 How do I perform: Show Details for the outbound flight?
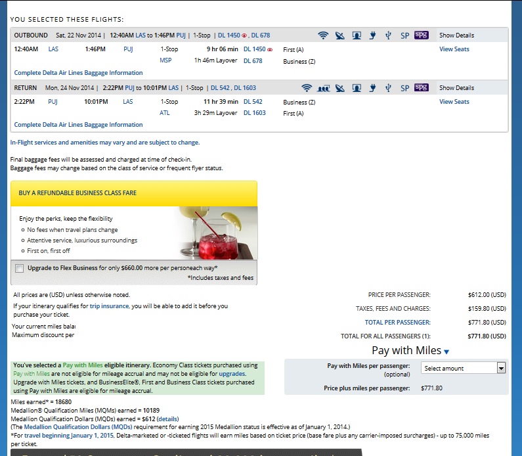pyautogui.click(x=456, y=35)
